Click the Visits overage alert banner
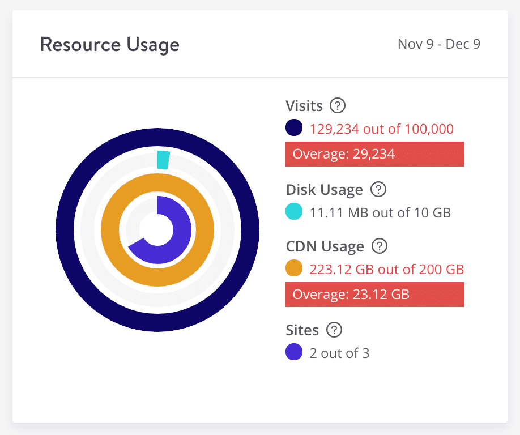Viewport: 520px width, 435px height. pos(375,153)
